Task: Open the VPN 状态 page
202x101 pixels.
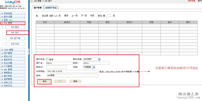Action: point(15,44)
